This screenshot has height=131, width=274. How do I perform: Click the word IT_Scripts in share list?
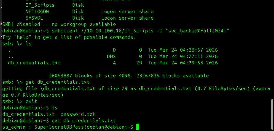(40, 5)
